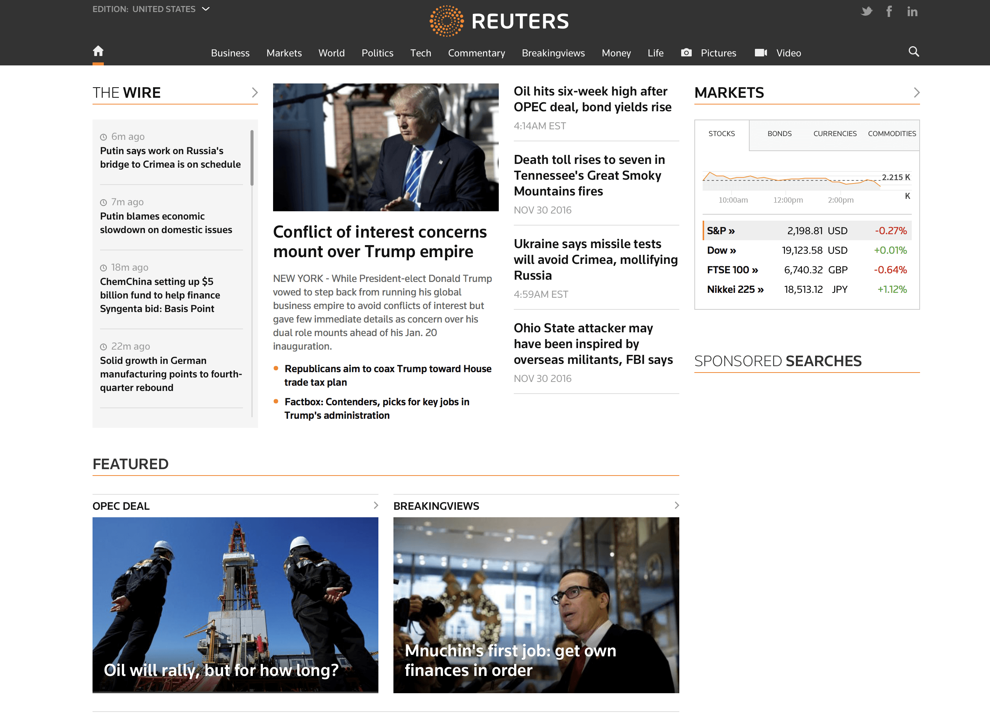Switch to the Commodities tab
Screen dimensions: 990x715
[891, 133]
